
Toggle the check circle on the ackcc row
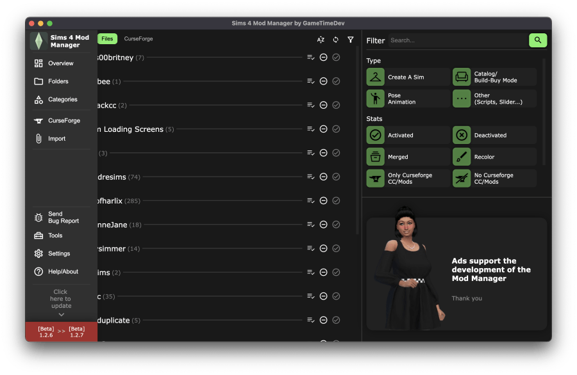336,105
